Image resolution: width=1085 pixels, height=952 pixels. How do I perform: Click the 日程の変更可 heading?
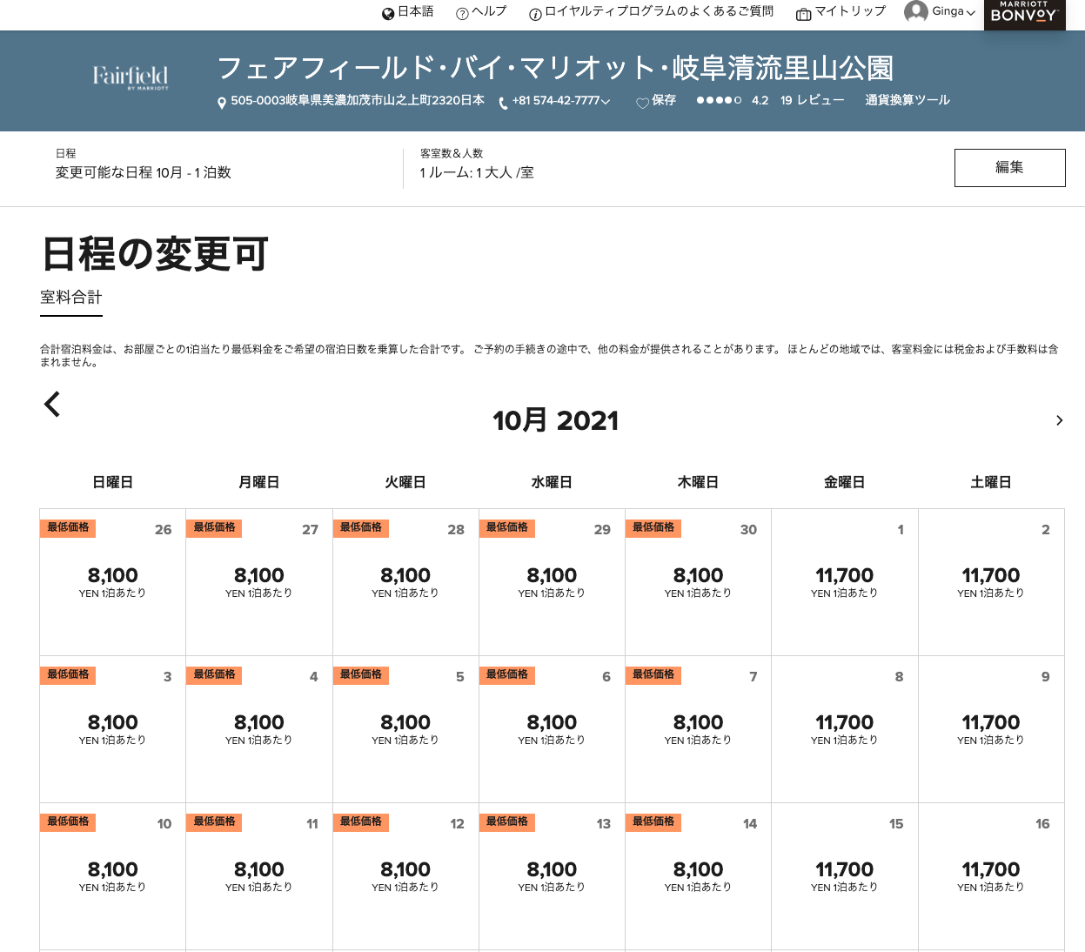point(155,254)
